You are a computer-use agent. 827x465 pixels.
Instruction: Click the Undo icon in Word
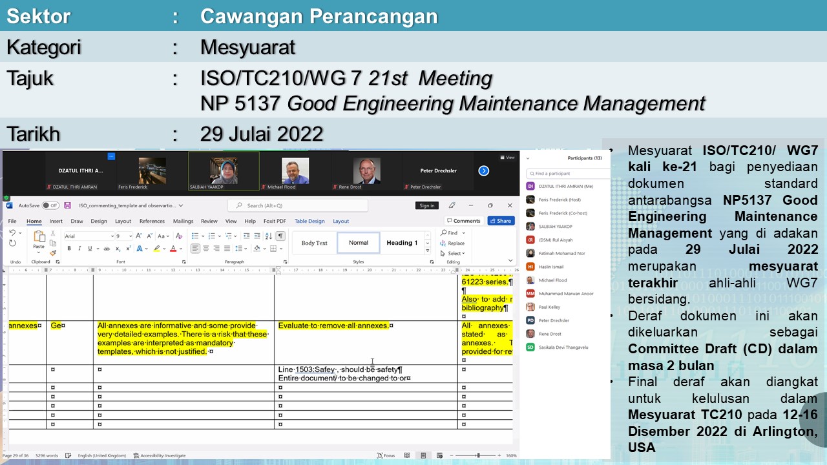(12, 233)
